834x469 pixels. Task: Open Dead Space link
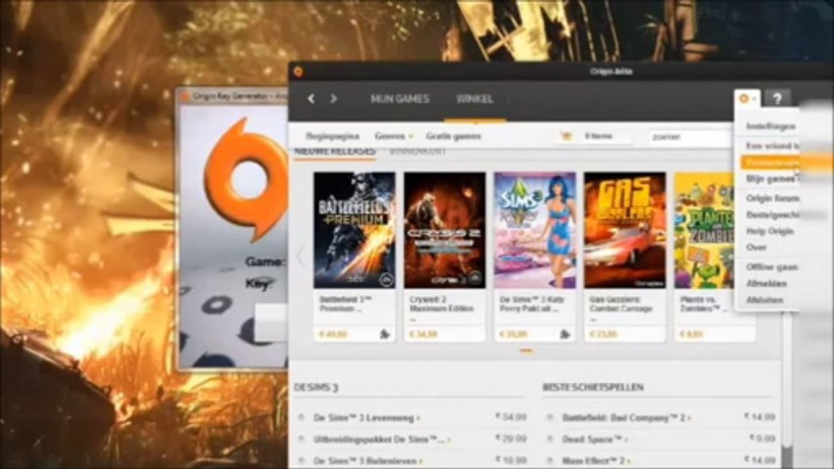click(x=591, y=440)
